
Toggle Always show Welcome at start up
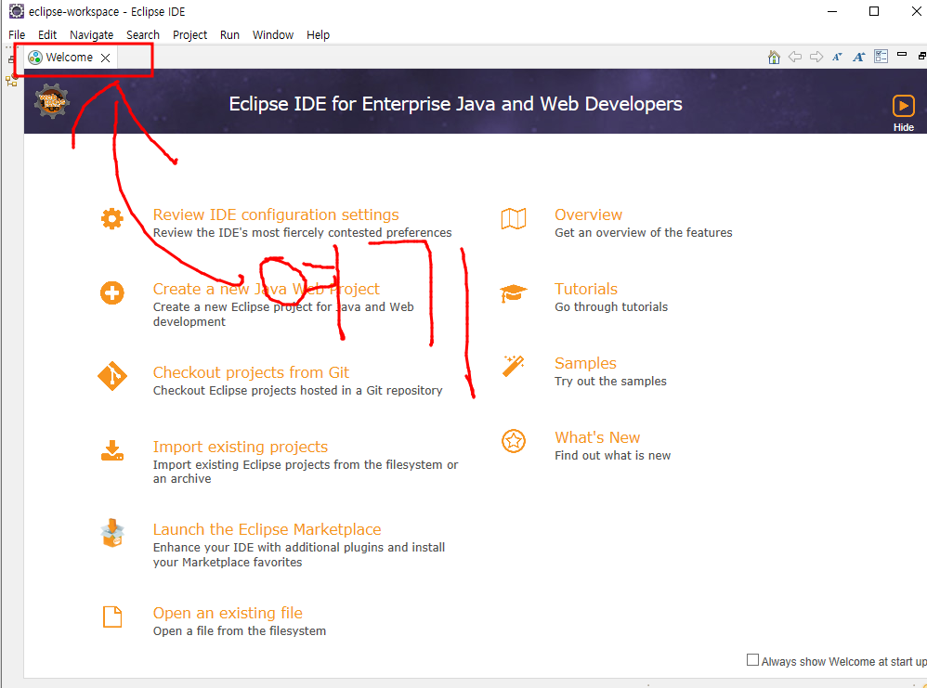[752, 659]
